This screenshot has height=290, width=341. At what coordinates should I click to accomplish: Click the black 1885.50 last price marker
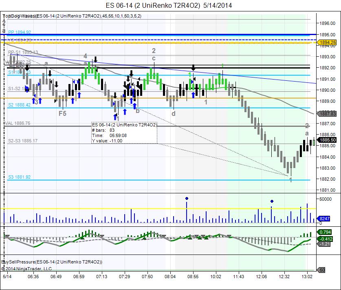[327, 140]
